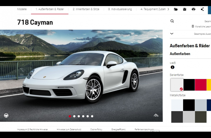Pick the dark olive metallic swatch
This screenshot has width=211, height=138.
[x=201, y=117]
